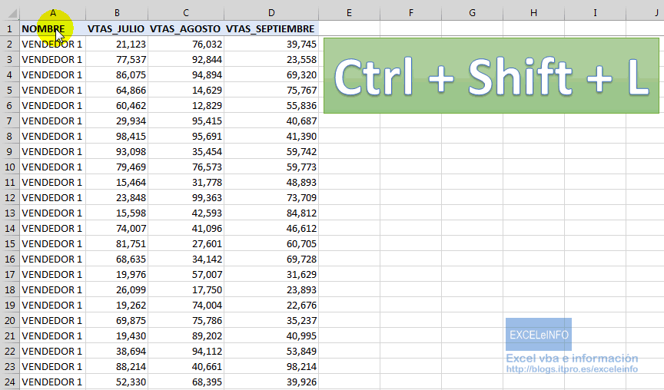Click the VTAS_JULIO header cell

[x=117, y=28]
